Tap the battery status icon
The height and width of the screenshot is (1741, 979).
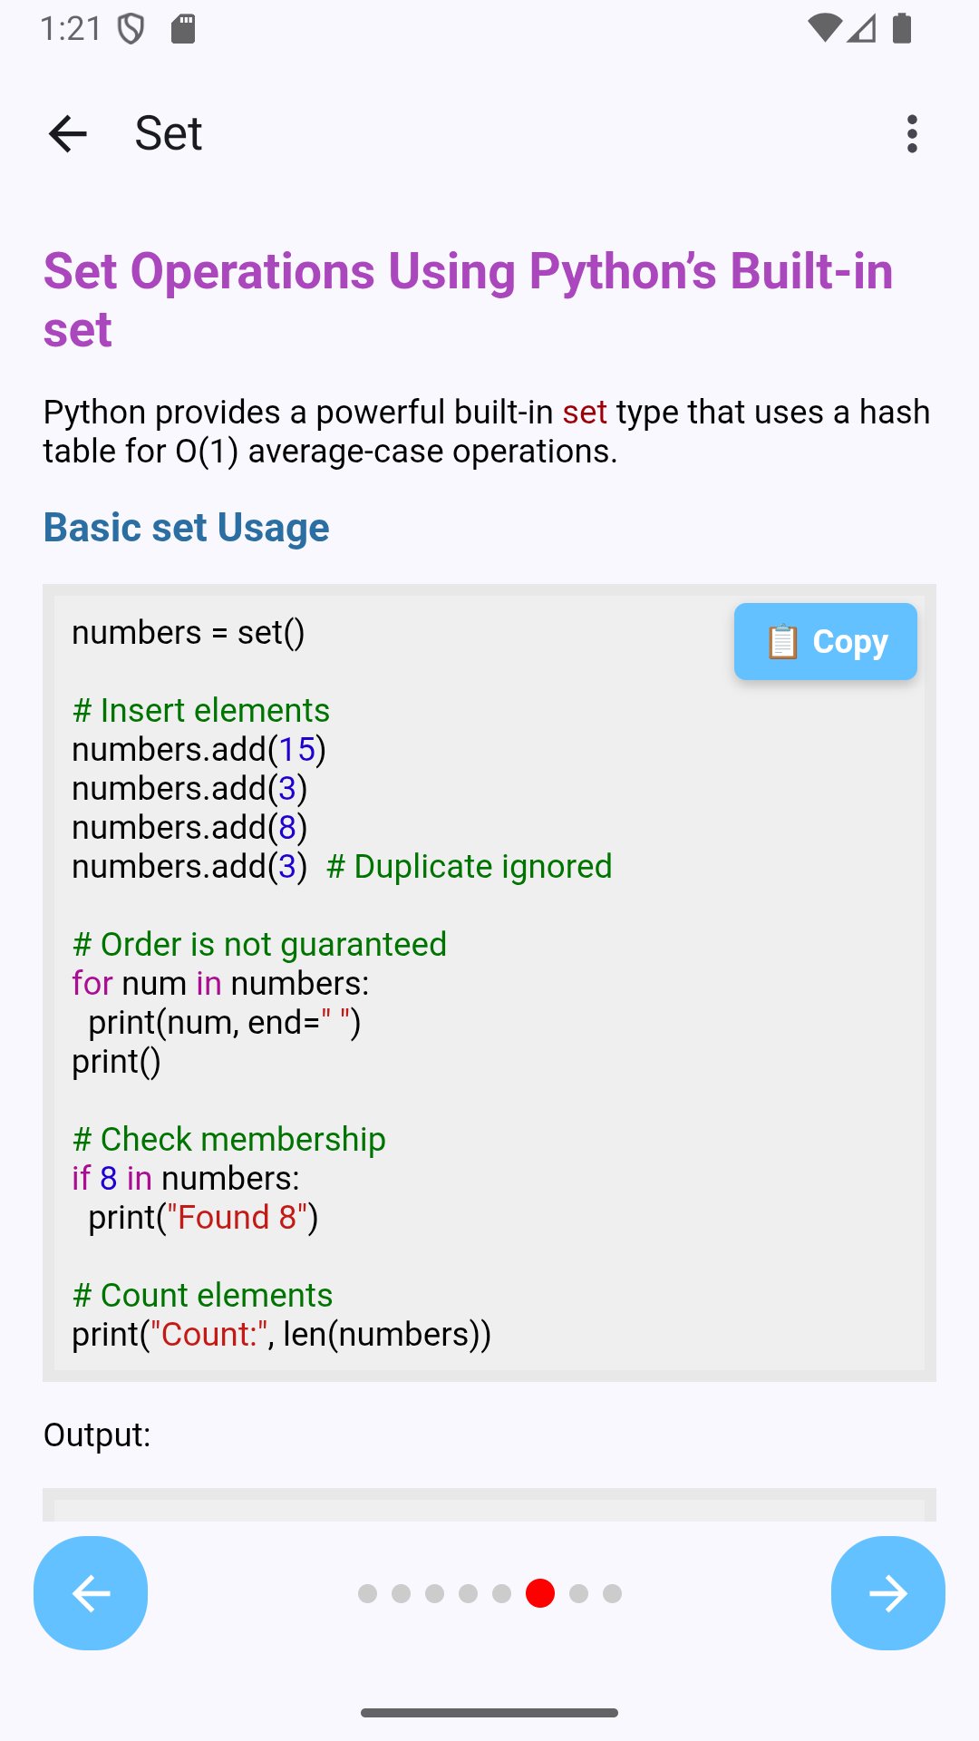click(x=902, y=28)
